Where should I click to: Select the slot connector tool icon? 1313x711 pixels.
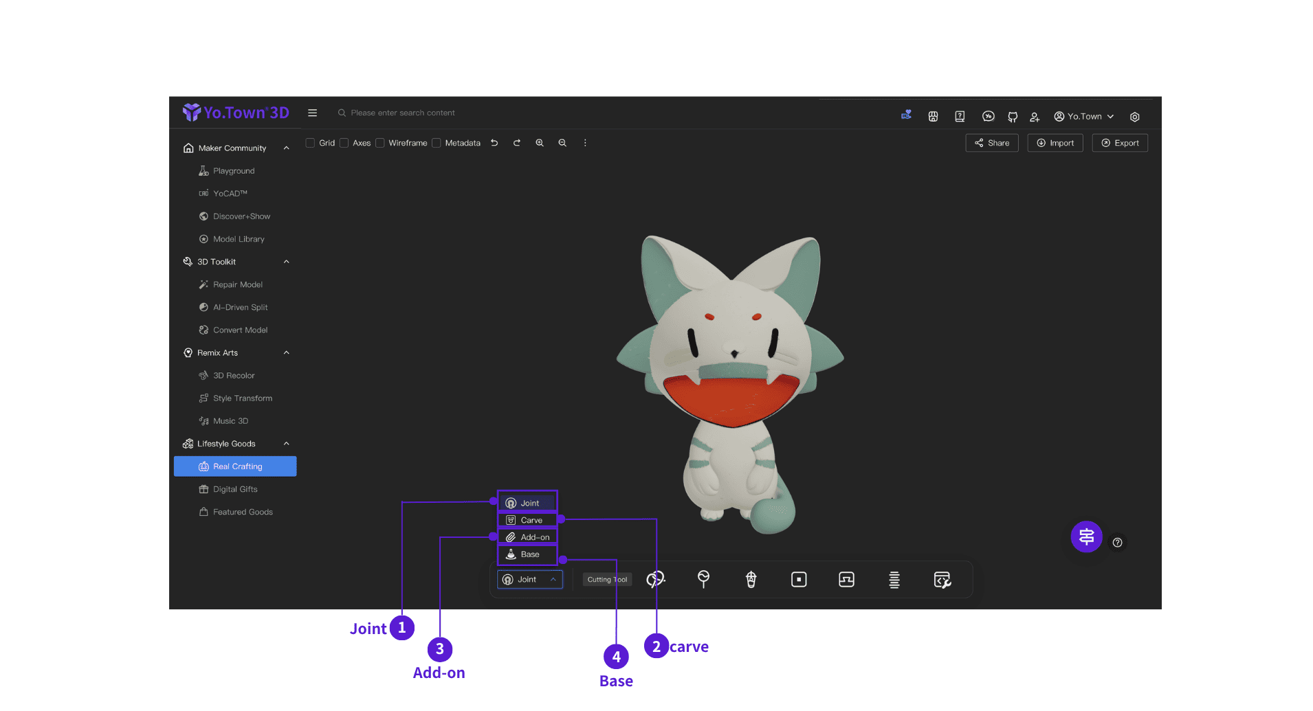(x=846, y=580)
